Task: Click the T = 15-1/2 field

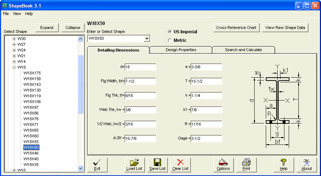Action: [206, 81]
